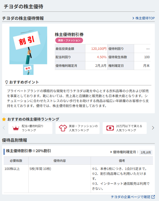This screenshot has height=201, width=159.
Task: View the large 割引 coupon image
Action: pyautogui.click(x=28, y=45)
